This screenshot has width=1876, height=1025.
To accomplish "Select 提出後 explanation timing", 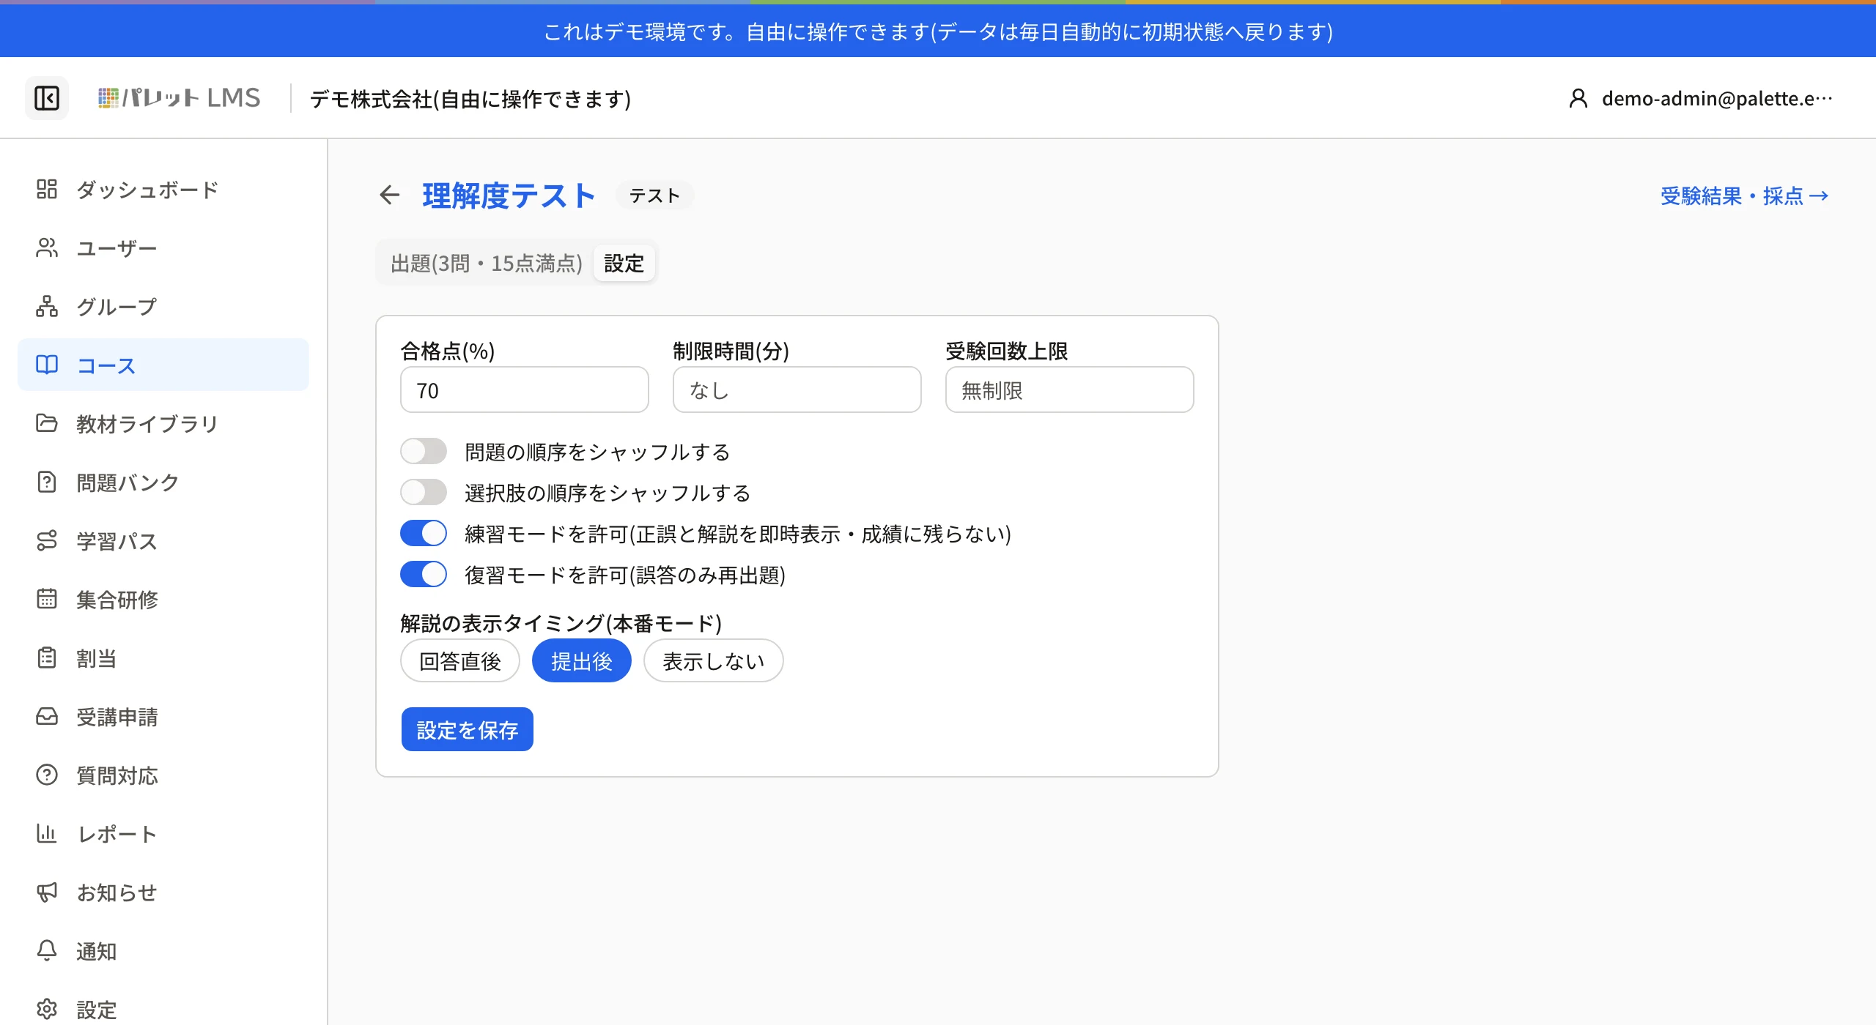I will coord(582,660).
